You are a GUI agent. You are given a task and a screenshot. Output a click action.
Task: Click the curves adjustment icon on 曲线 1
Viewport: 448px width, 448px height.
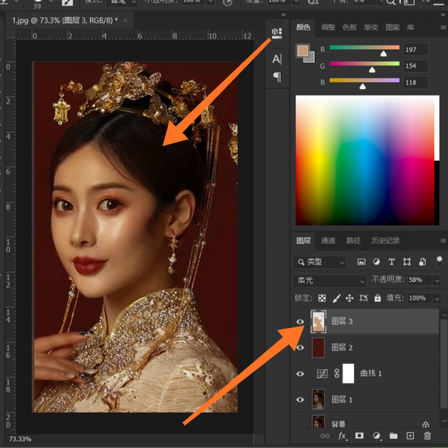pos(322,374)
